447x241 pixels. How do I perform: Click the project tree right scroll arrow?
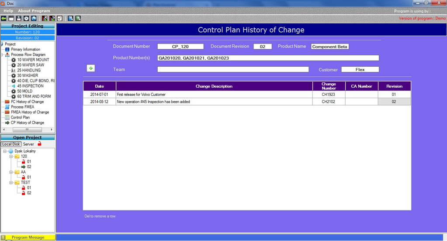[52, 129]
